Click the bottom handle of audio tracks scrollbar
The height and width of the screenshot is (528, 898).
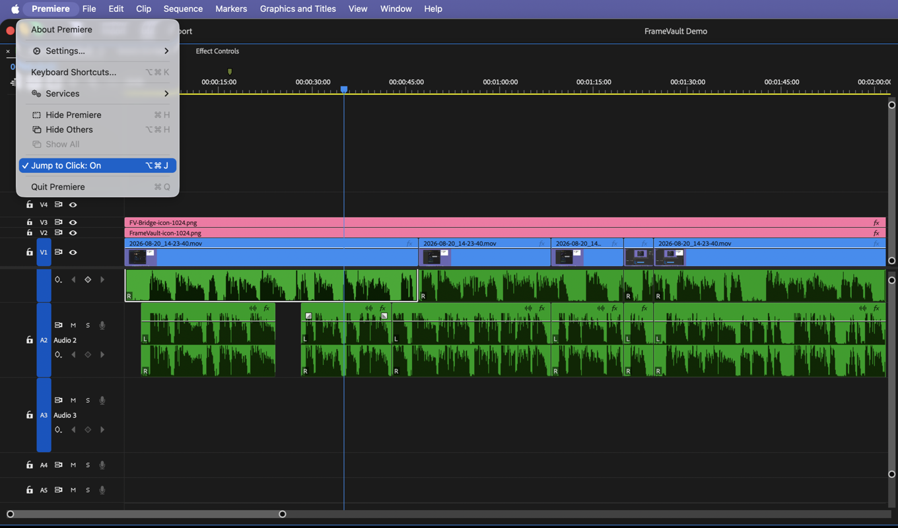[891, 474]
